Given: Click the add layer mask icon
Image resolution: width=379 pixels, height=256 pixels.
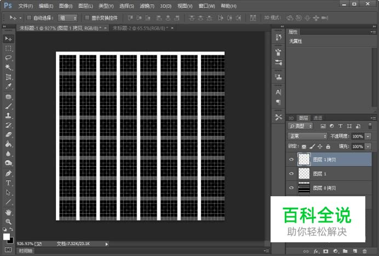Looking at the screenshot, I should pos(326,251).
